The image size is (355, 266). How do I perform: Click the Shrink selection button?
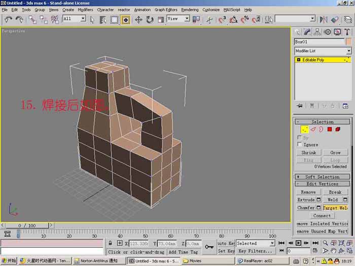point(308,153)
